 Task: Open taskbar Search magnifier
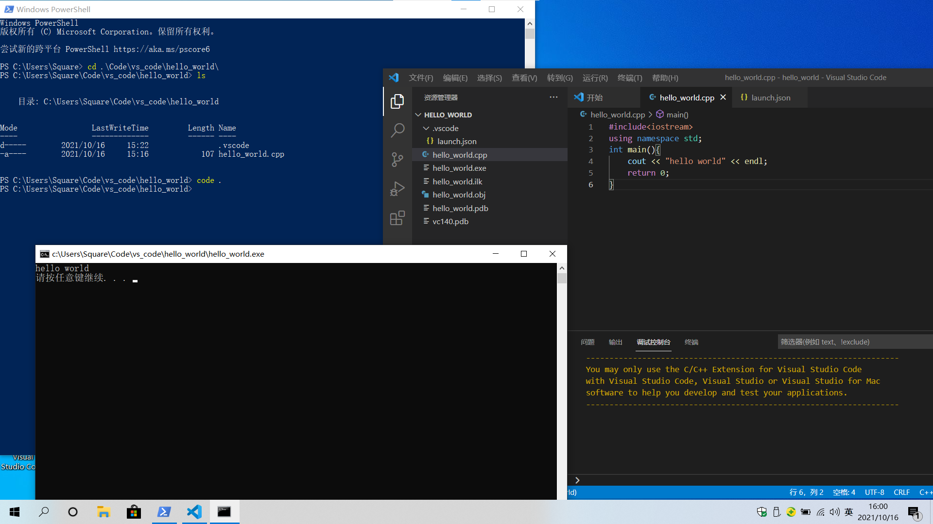pyautogui.click(x=44, y=512)
